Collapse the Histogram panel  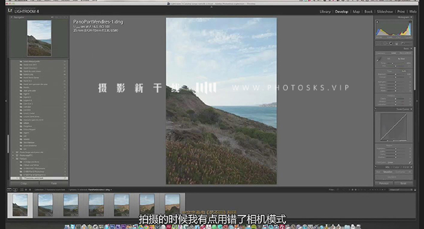[411, 18]
